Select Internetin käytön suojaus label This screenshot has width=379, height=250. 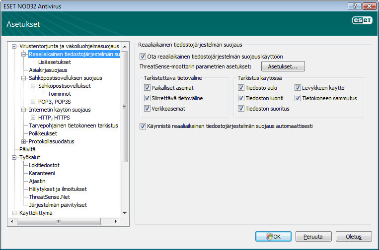[x=60, y=110]
